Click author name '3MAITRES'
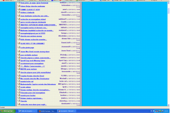 point(63,25)
